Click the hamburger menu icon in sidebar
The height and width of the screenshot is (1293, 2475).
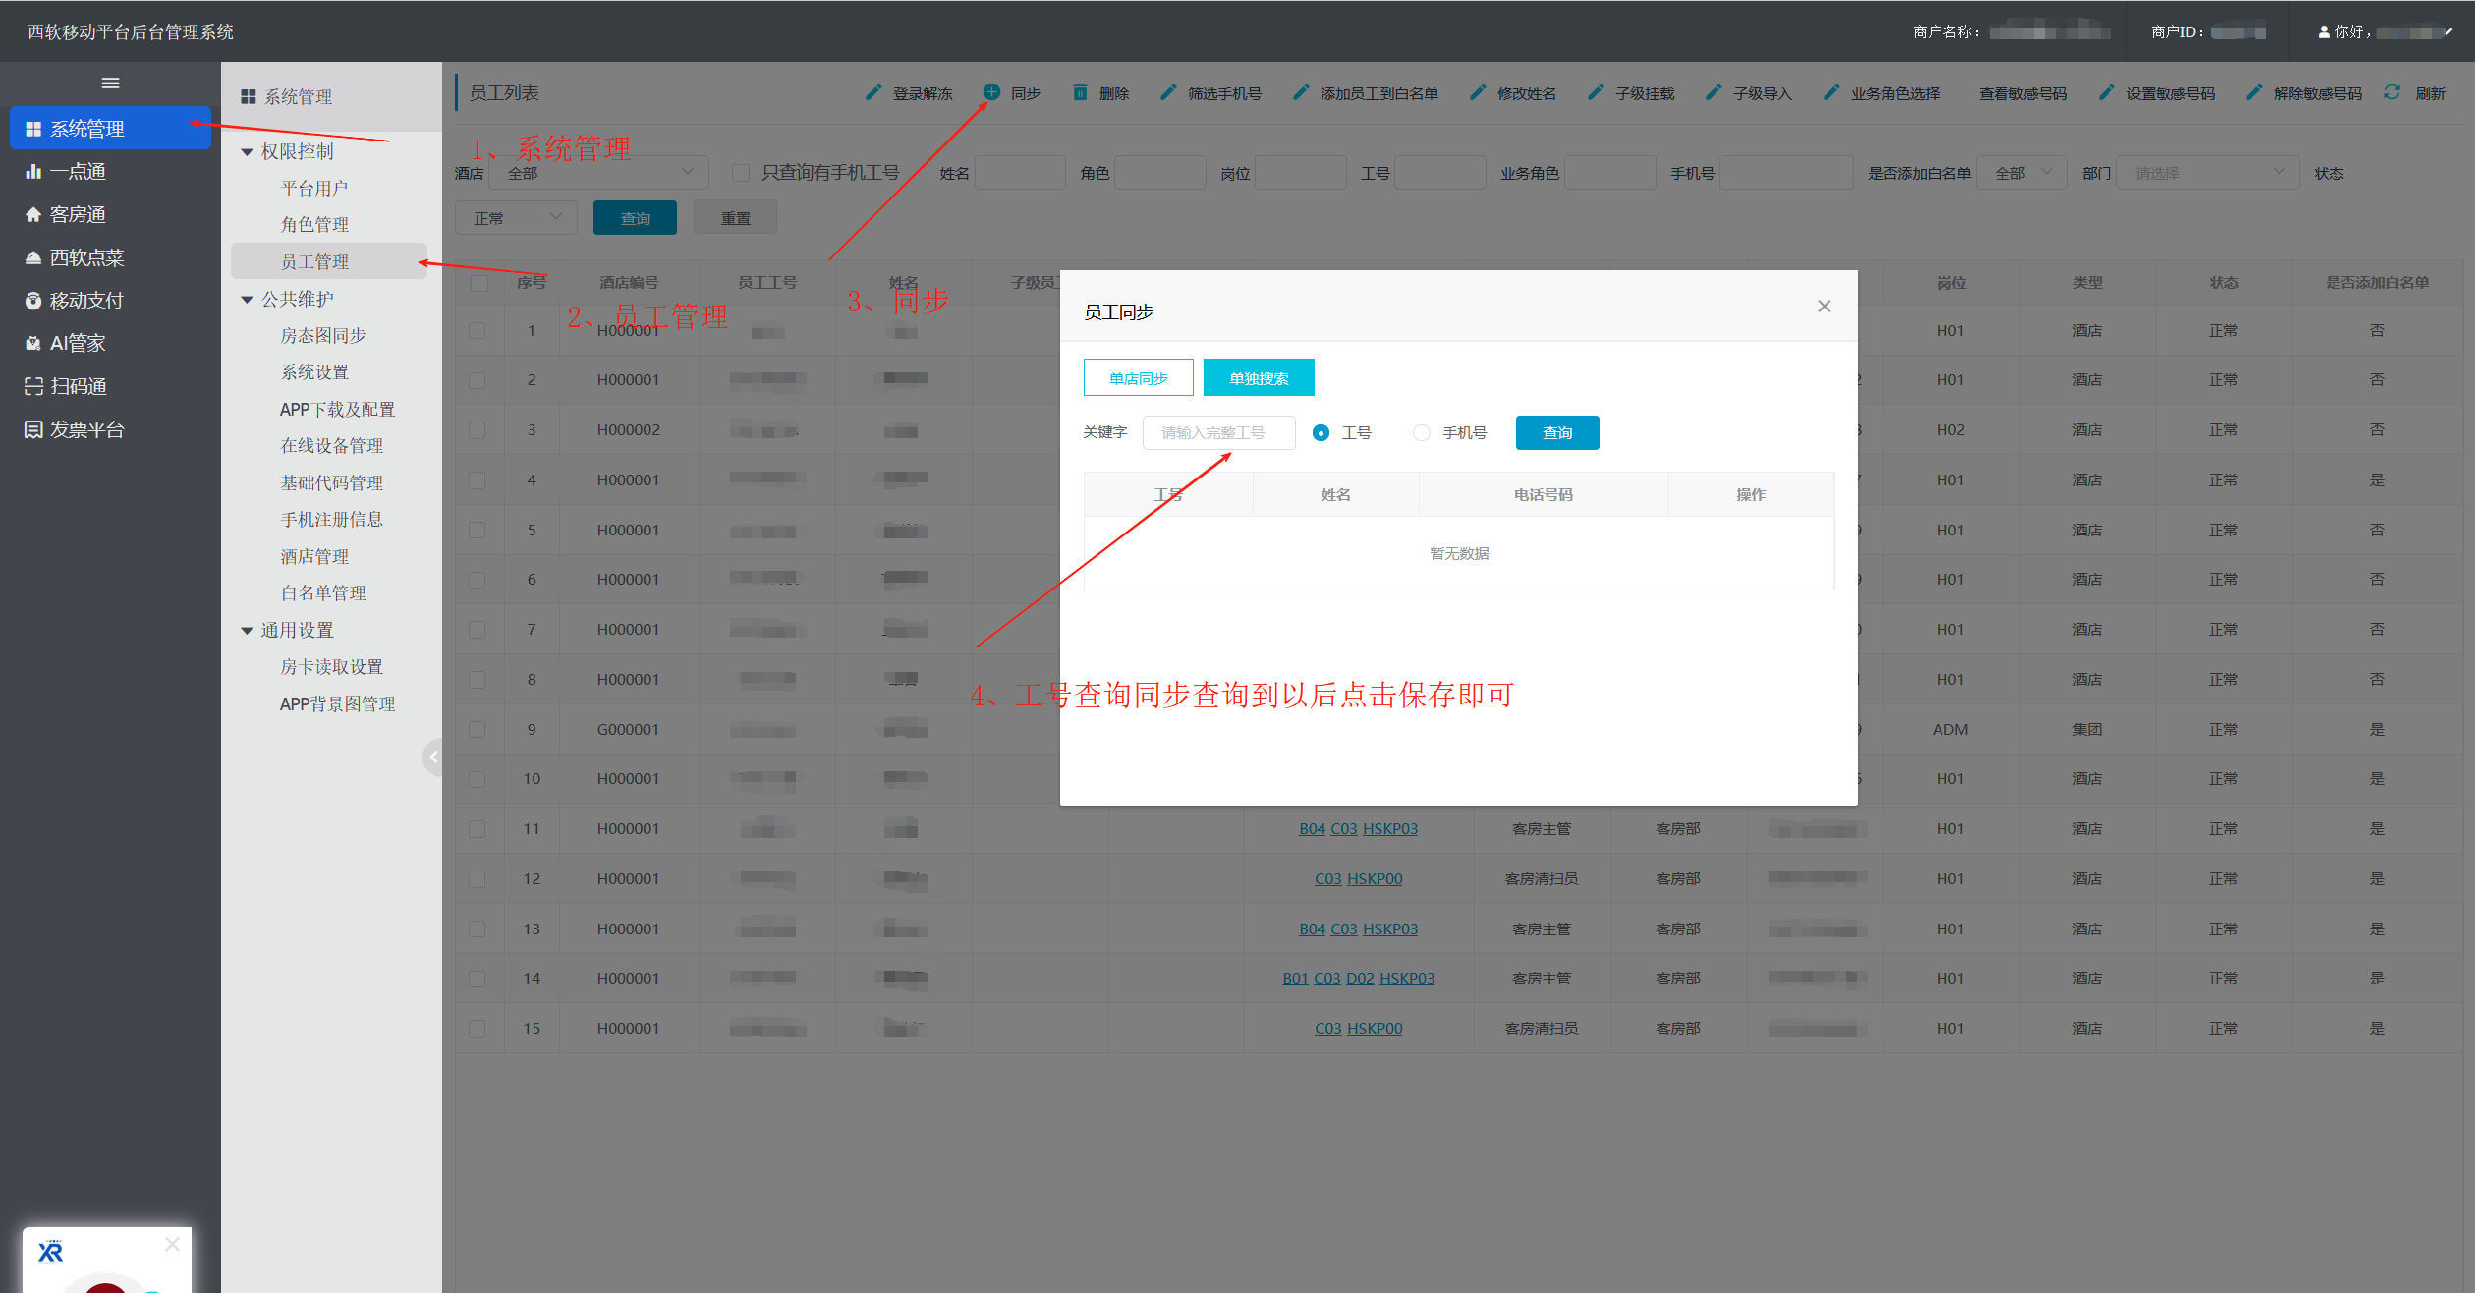click(x=110, y=84)
